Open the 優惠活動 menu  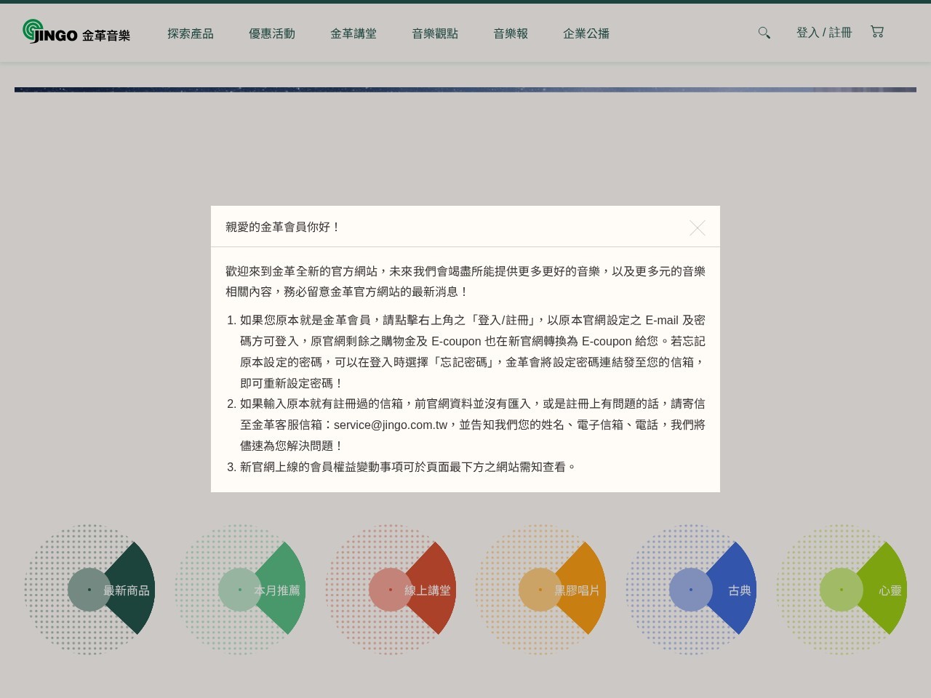pyautogui.click(x=272, y=33)
